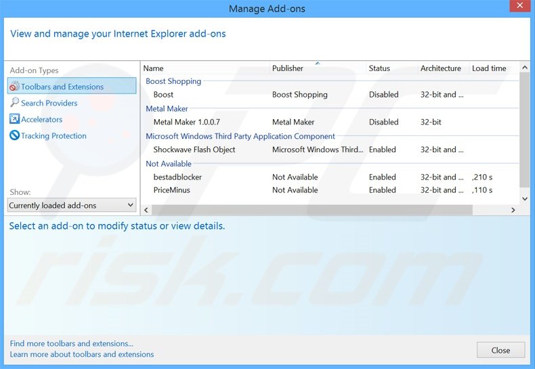The image size is (535, 369).
Task: Click the ,210 s load time cell
Action: point(482,177)
